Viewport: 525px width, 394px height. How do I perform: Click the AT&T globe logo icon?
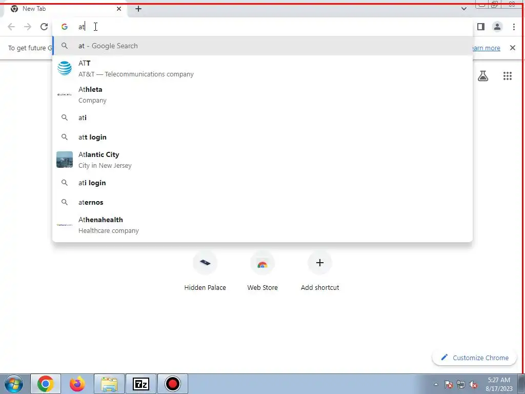(65, 68)
